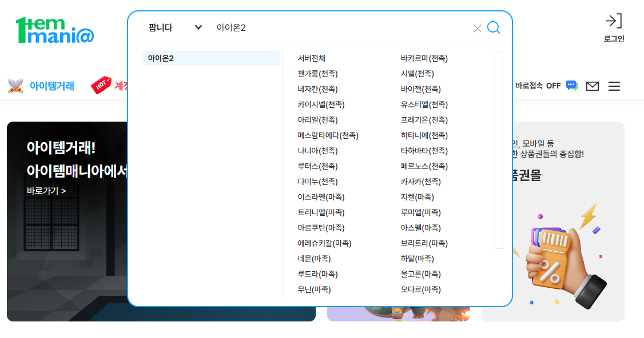Click the server list scrollbar
Image resolution: width=644 pixels, height=338 pixels.
(x=499, y=150)
